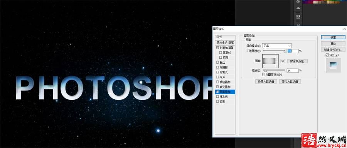The width and height of the screenshot is (347, 148).
Task: Enable the 纹理 checkbox
Action: coord(221,58)
